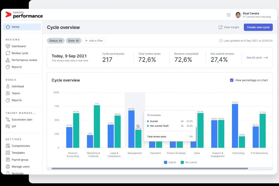Open the Date: All filter dropdown
Viewport: 279px width, 186px height.
[x=74, y=41]
